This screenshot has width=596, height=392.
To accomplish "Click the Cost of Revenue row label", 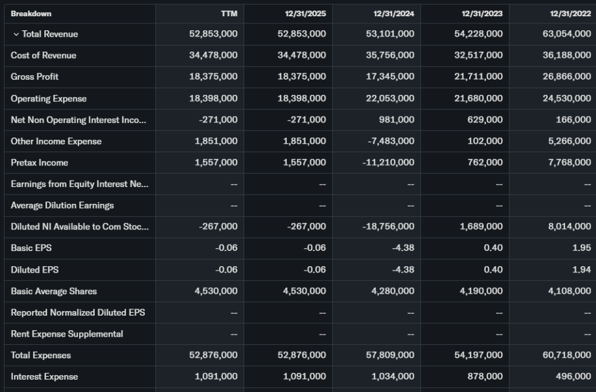I will point(43,55).
